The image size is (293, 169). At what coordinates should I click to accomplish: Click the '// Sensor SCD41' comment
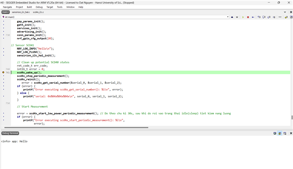click(22, 45)
